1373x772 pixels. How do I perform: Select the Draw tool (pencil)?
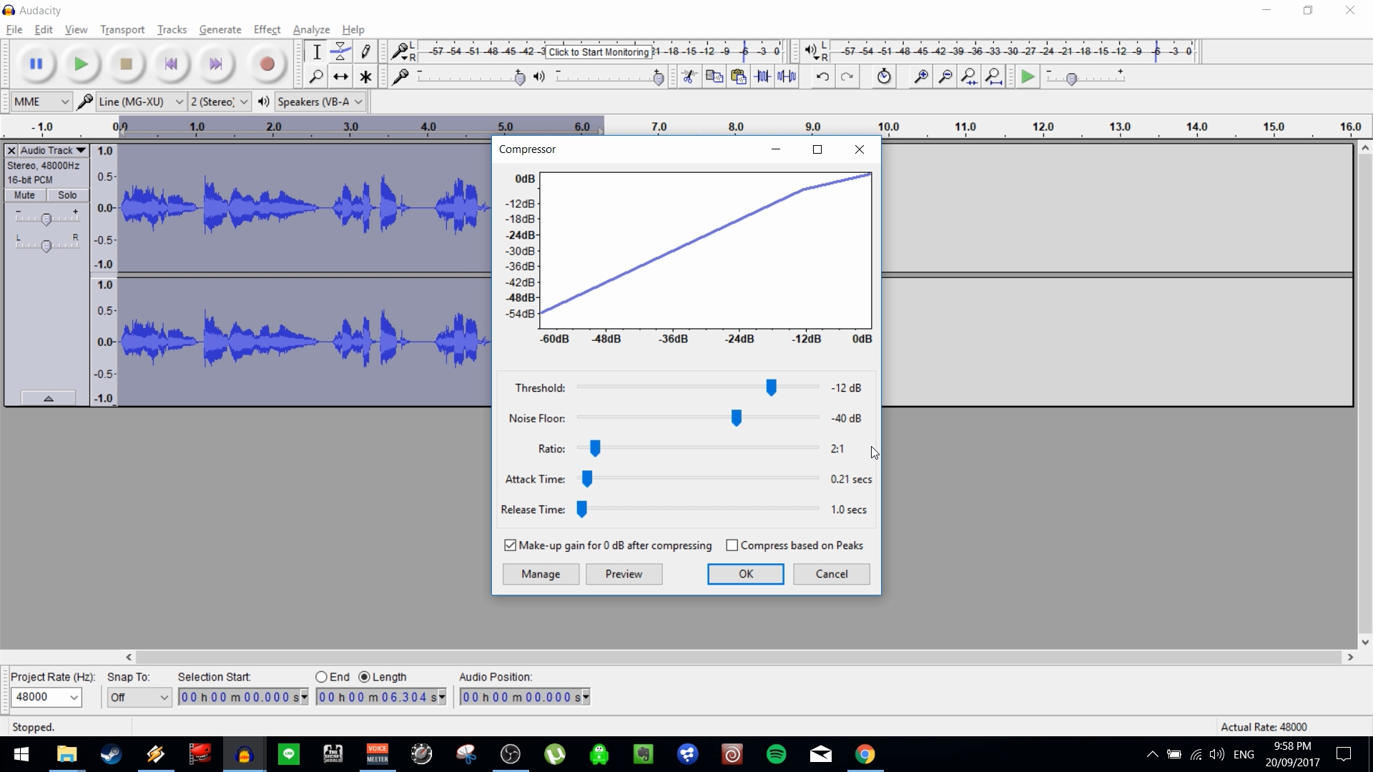click(365, 51)
